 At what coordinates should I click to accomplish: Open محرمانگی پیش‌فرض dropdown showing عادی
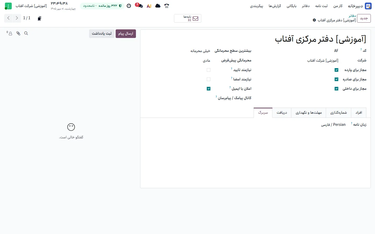[x=178, y=61]
